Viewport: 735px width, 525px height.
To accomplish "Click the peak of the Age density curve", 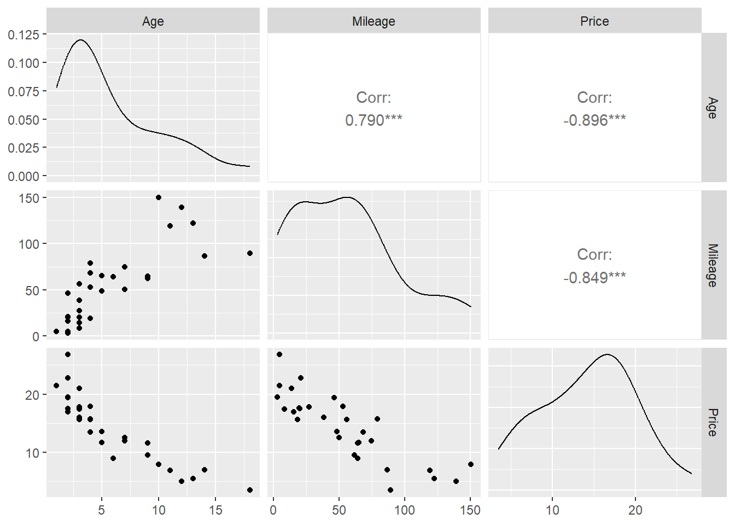I will 81,40.
